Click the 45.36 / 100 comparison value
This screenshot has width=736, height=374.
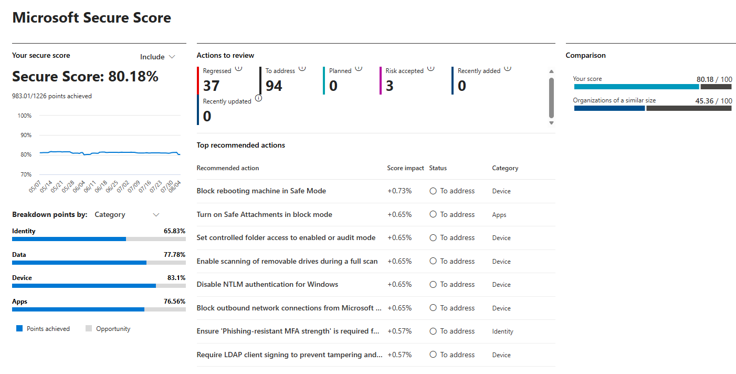pos(713,101)
